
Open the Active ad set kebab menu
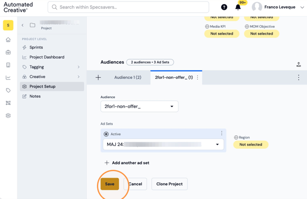[222, 133]
